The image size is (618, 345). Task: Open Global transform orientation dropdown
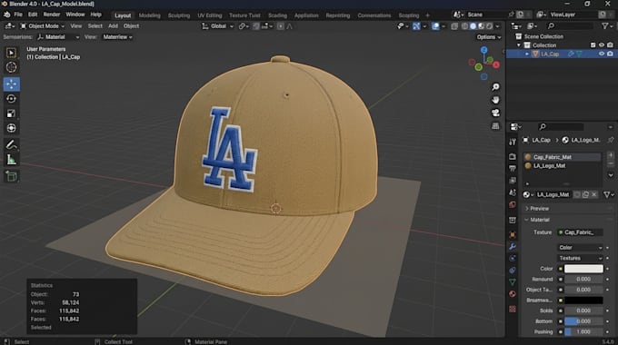[x=218, y=26]
